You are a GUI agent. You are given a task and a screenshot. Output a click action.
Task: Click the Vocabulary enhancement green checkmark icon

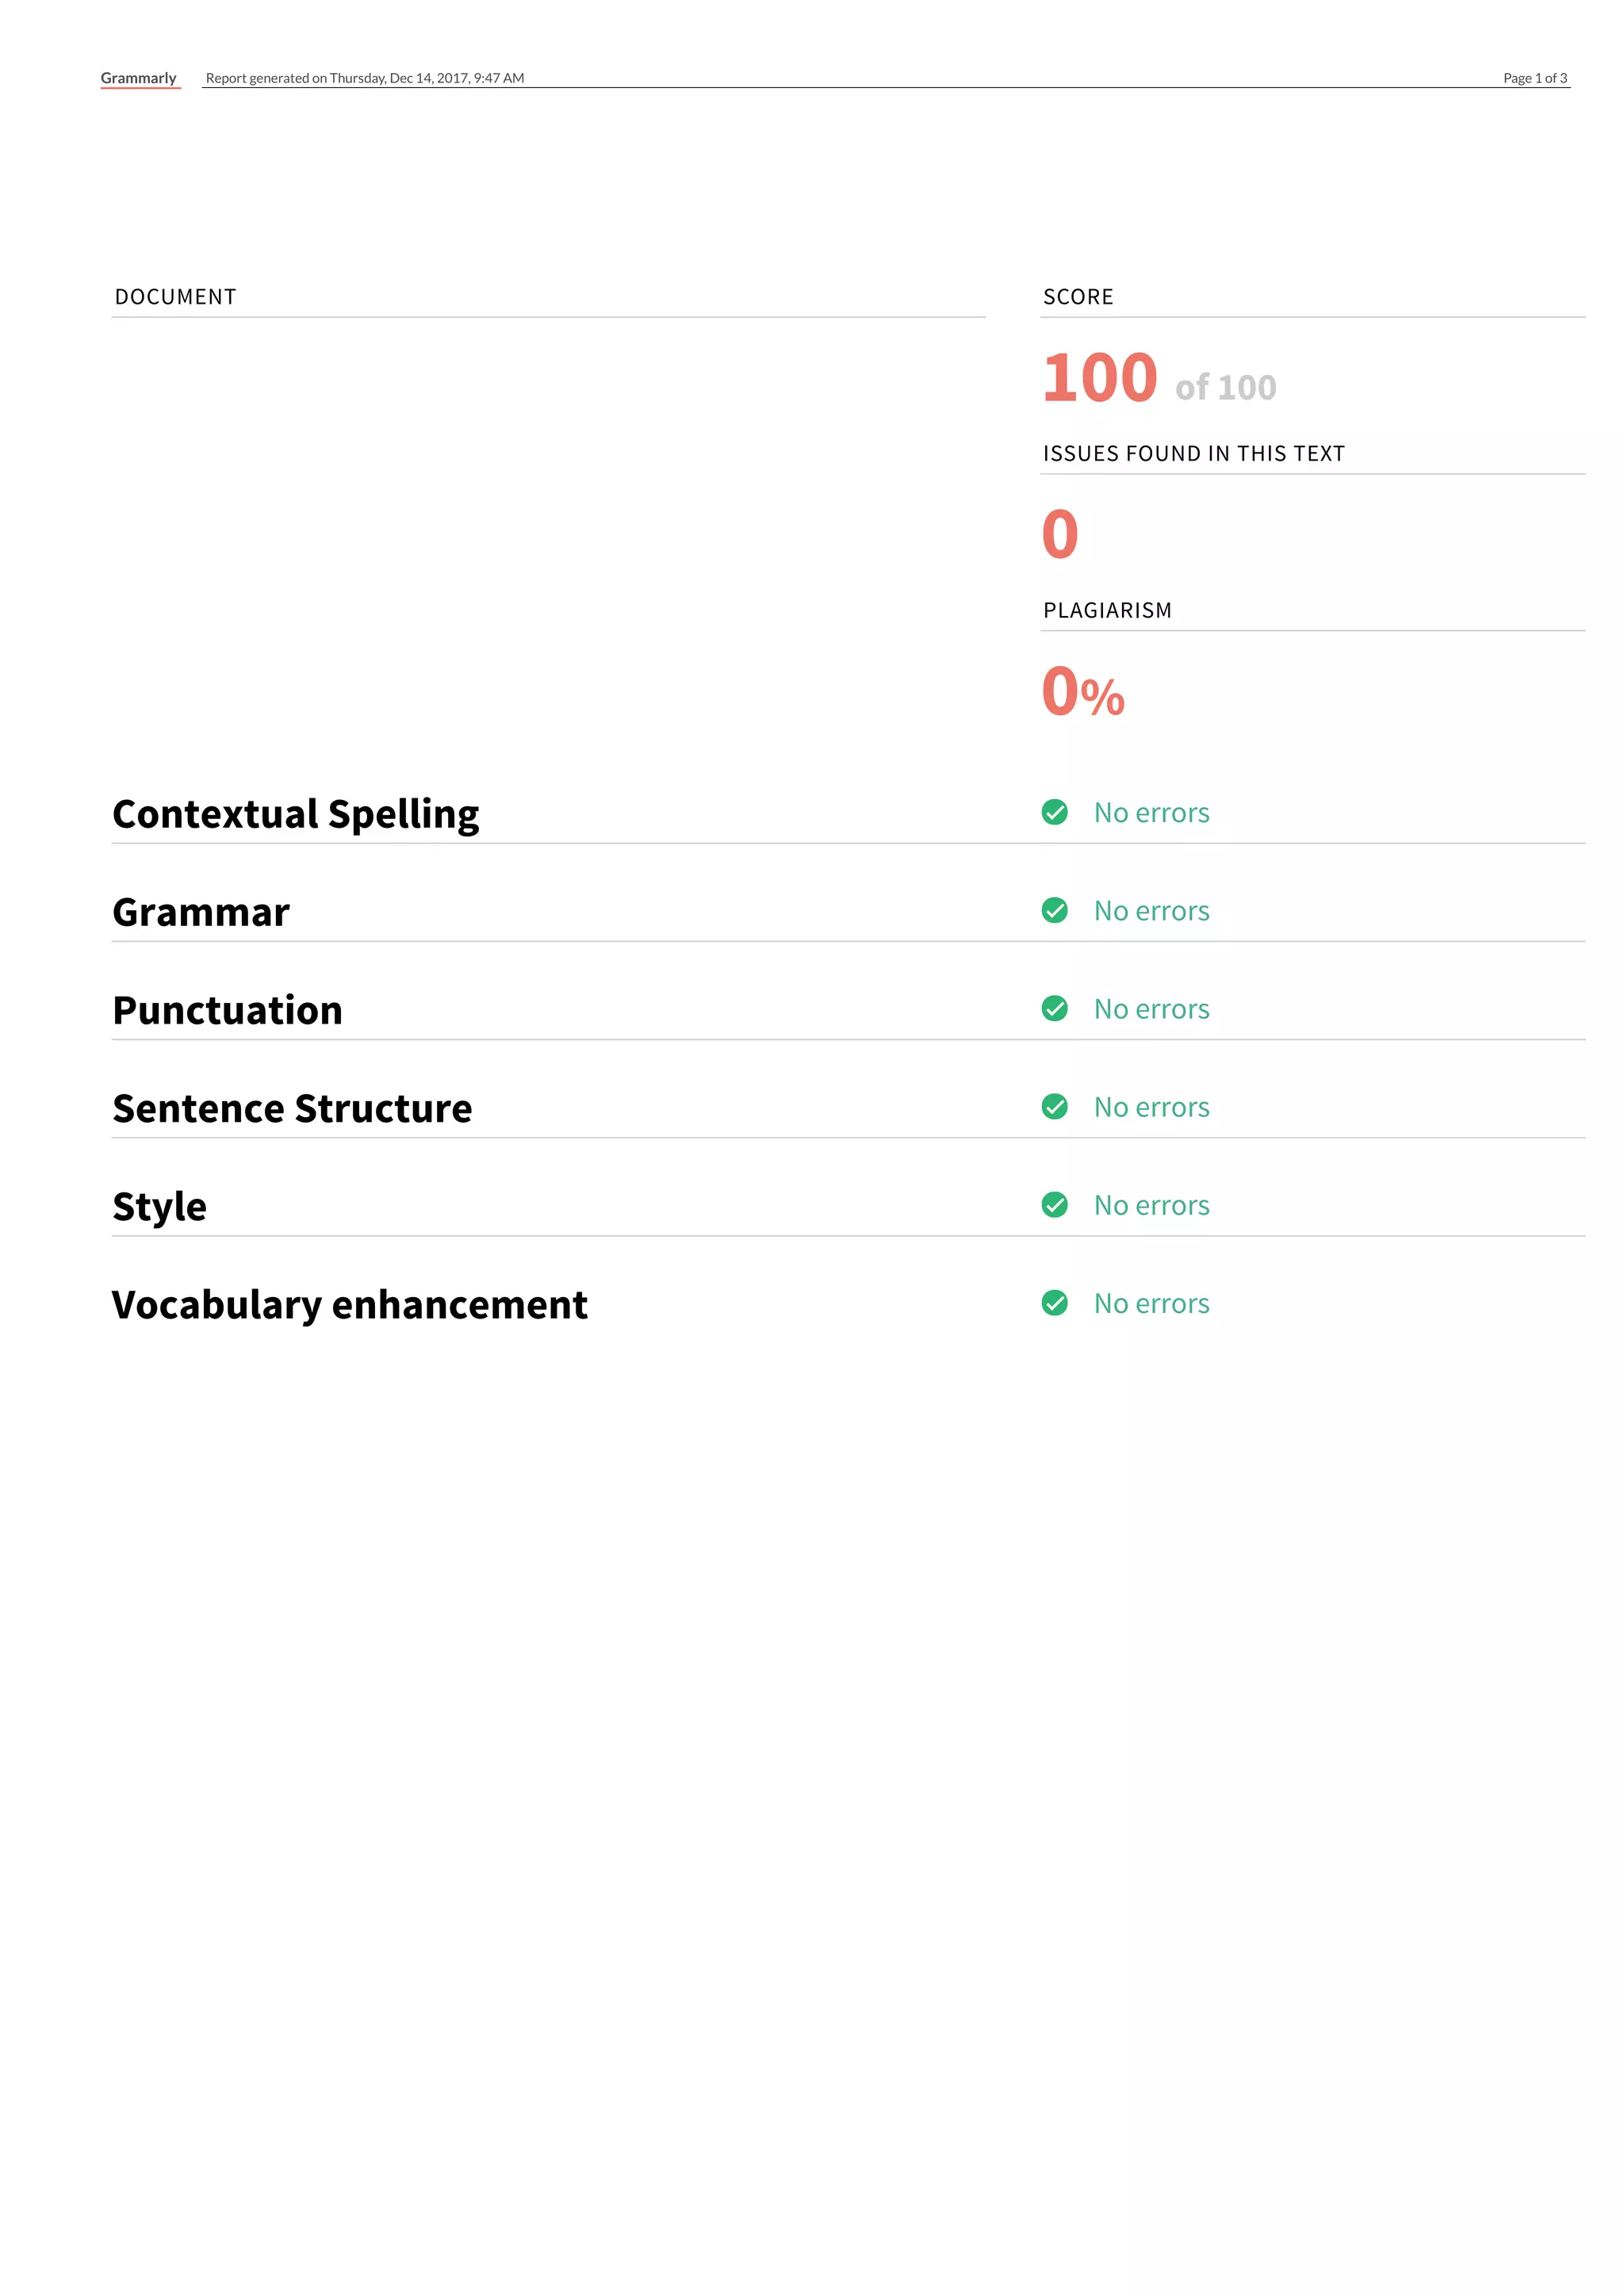coord(1054,1303)
